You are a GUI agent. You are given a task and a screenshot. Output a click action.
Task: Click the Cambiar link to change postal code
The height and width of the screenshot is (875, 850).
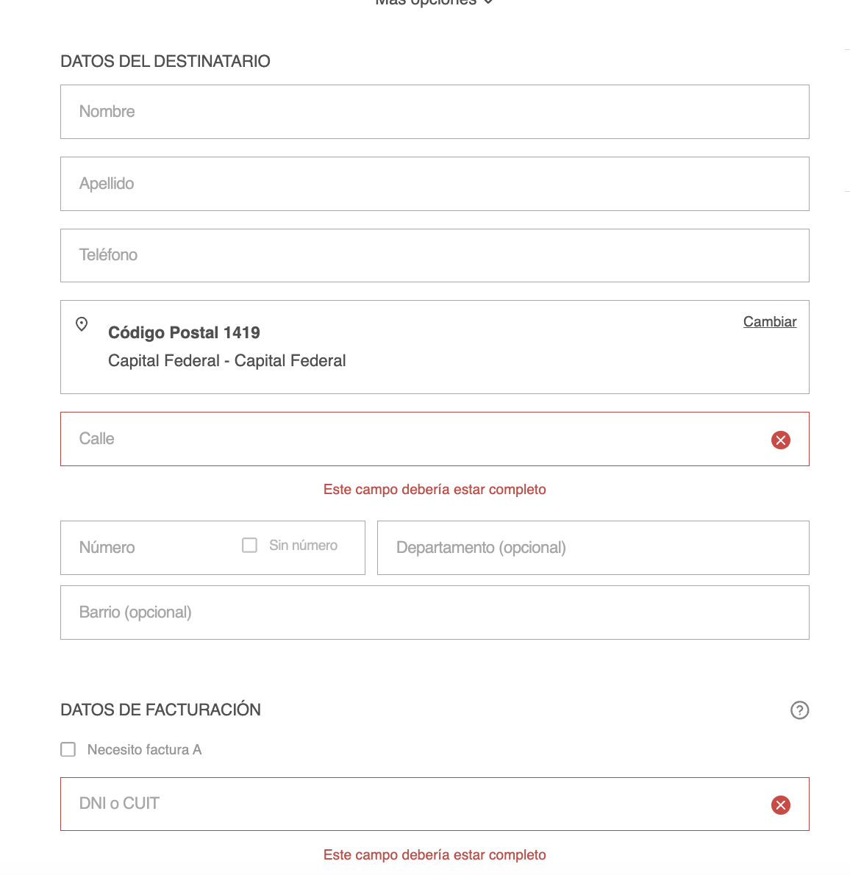[x=769, y=322]
